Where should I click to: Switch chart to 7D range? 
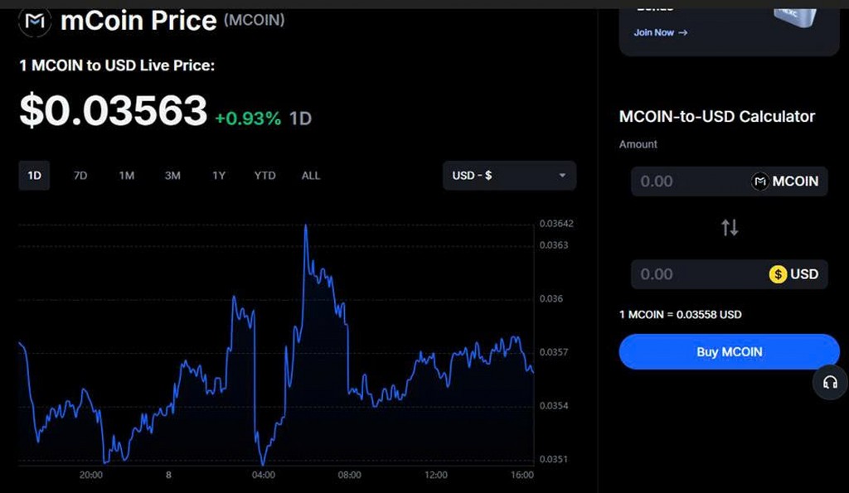coord(80,176)
